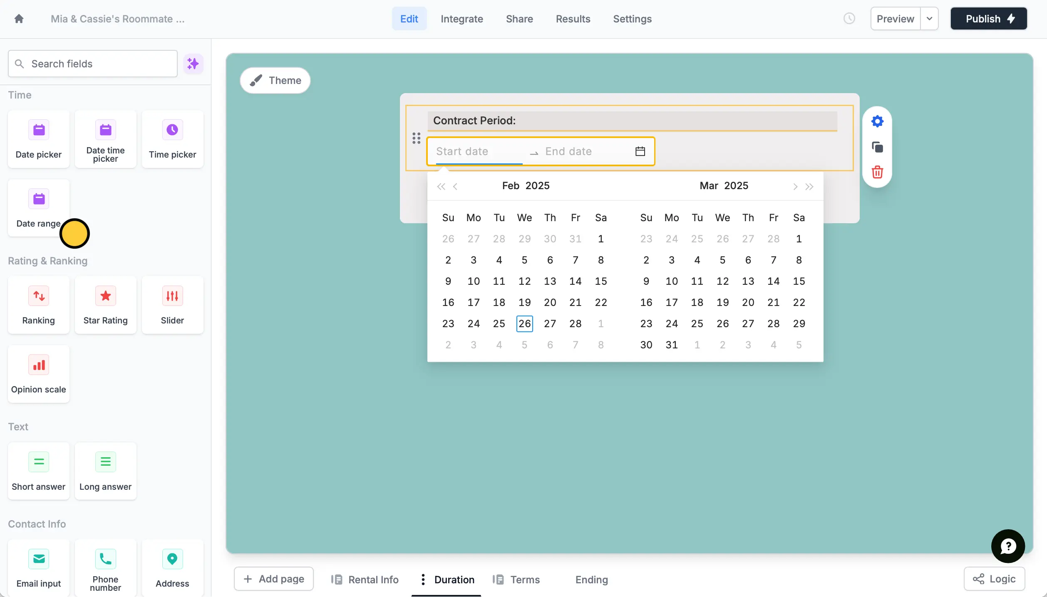Add a Time picker field
This screenshot has height=597, width=1047.
(x=173, y=139)
